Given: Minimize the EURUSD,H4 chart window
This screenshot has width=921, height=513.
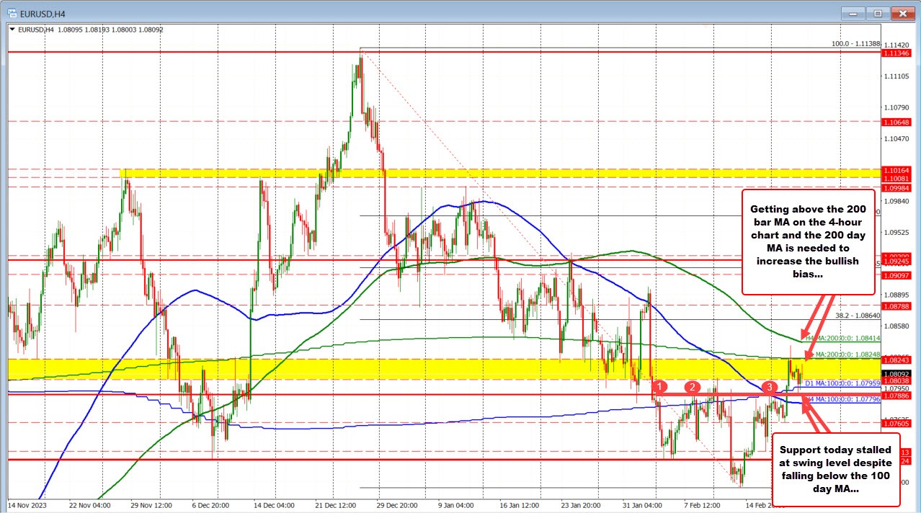Looking at the screenshot, I should 855,12.
